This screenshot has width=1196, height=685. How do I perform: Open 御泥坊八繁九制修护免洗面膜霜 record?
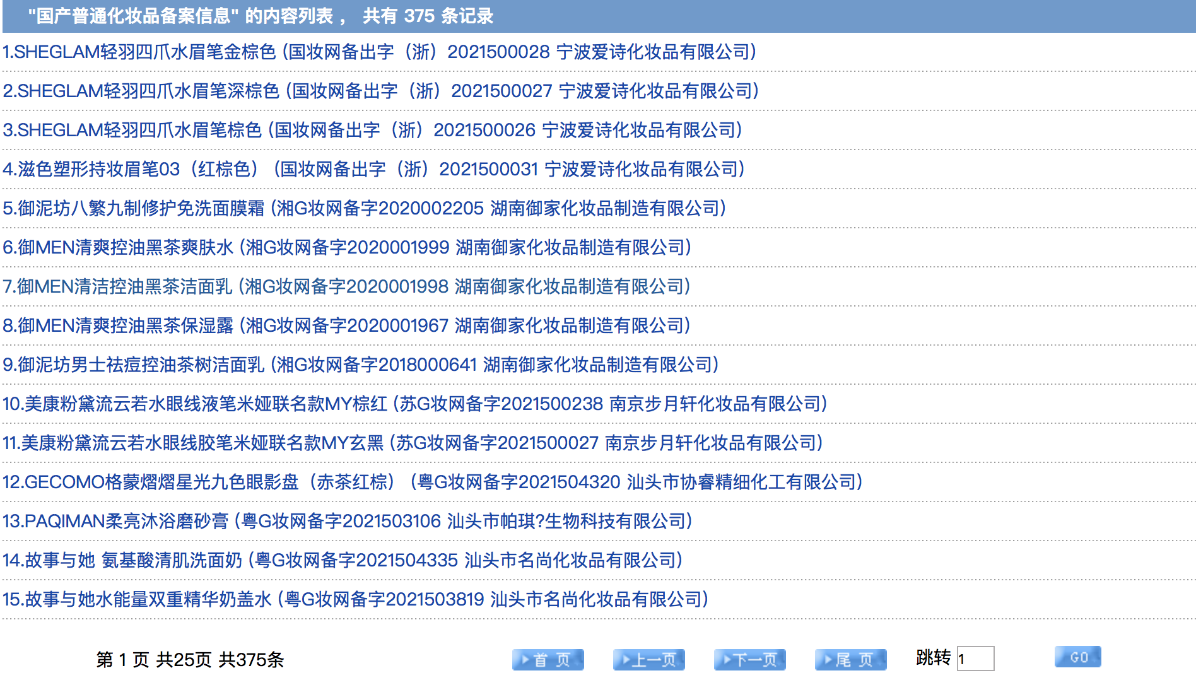point(365,208)
